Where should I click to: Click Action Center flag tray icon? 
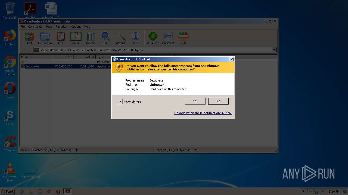[322, 191]
